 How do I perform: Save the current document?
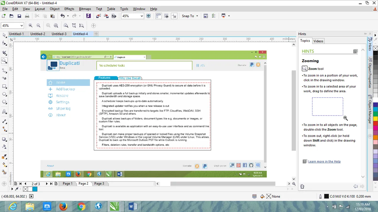point(19,16)
